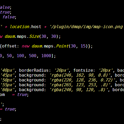Click the number 500 in array
The image size is (124, 124).
click(x=33, y=56)
